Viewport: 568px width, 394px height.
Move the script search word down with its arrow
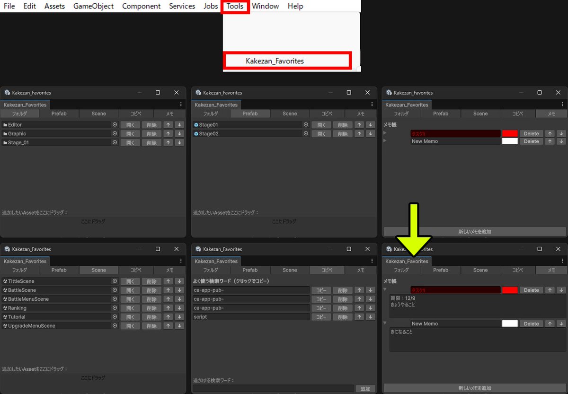[371, 317]
